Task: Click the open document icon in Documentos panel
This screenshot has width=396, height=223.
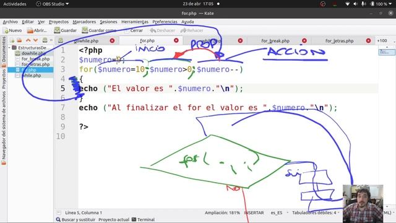Action: tap(19, 40)
